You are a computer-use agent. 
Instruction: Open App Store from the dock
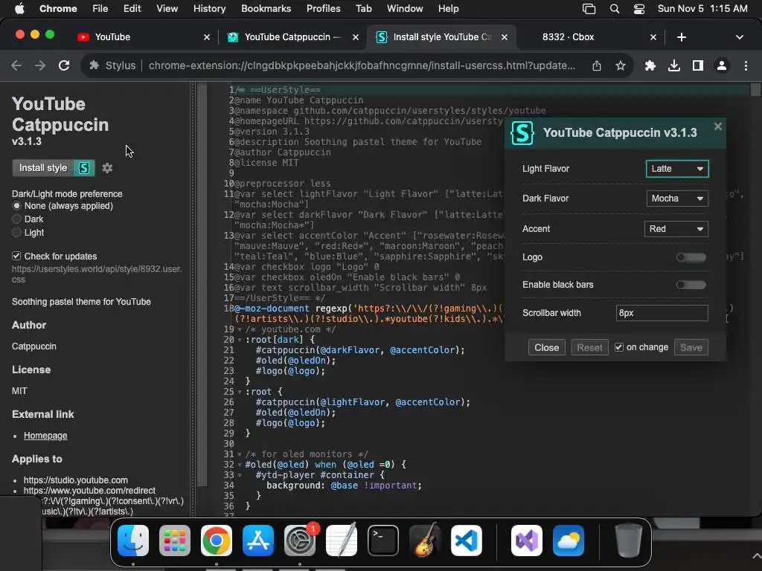[x=258, y=540]
